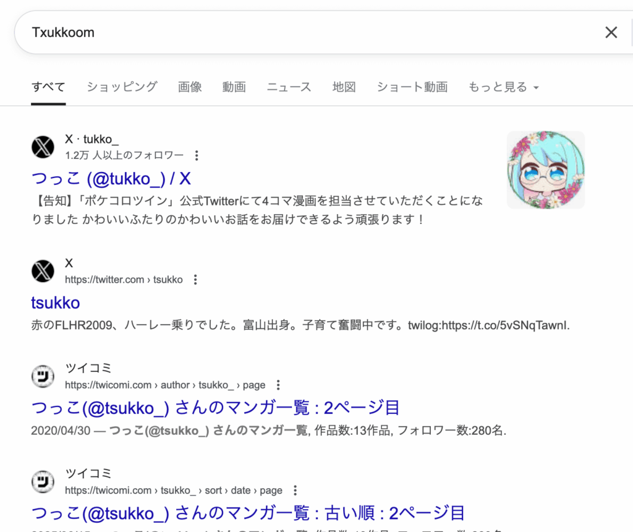Switch to the ニュース tab
Screen dimensions: 633x532
point(289,87)
